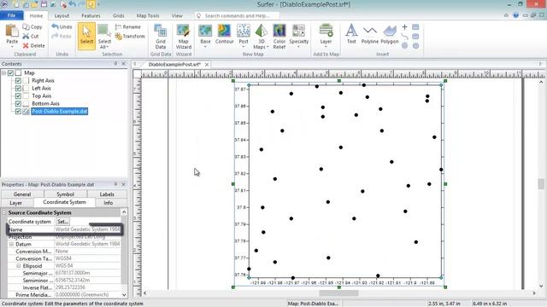
Task: Open the Base map dropdown arrow
Action: 205,47
